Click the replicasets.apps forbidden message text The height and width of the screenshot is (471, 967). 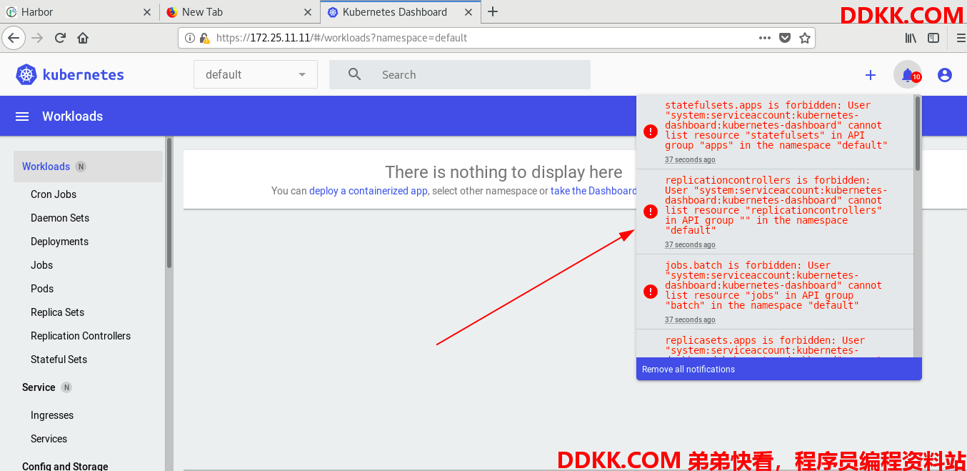coord(774,345)
